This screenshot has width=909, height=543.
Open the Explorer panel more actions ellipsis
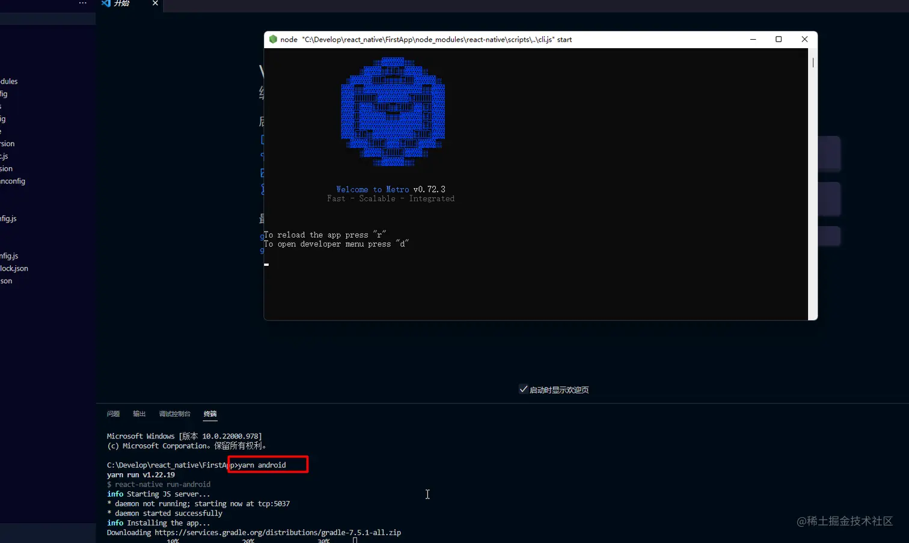[x=83, y=3]
